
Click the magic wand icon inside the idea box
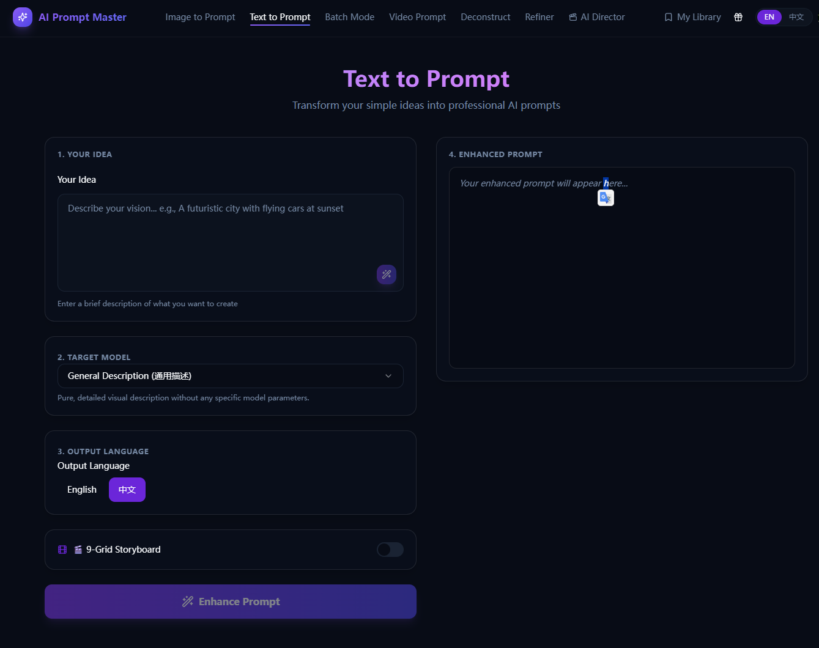[386, 274]
